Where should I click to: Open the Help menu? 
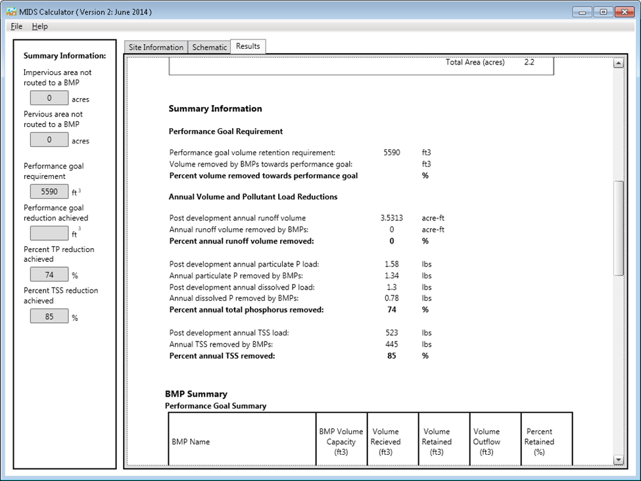pyautogui.click(x=40, y=26)
